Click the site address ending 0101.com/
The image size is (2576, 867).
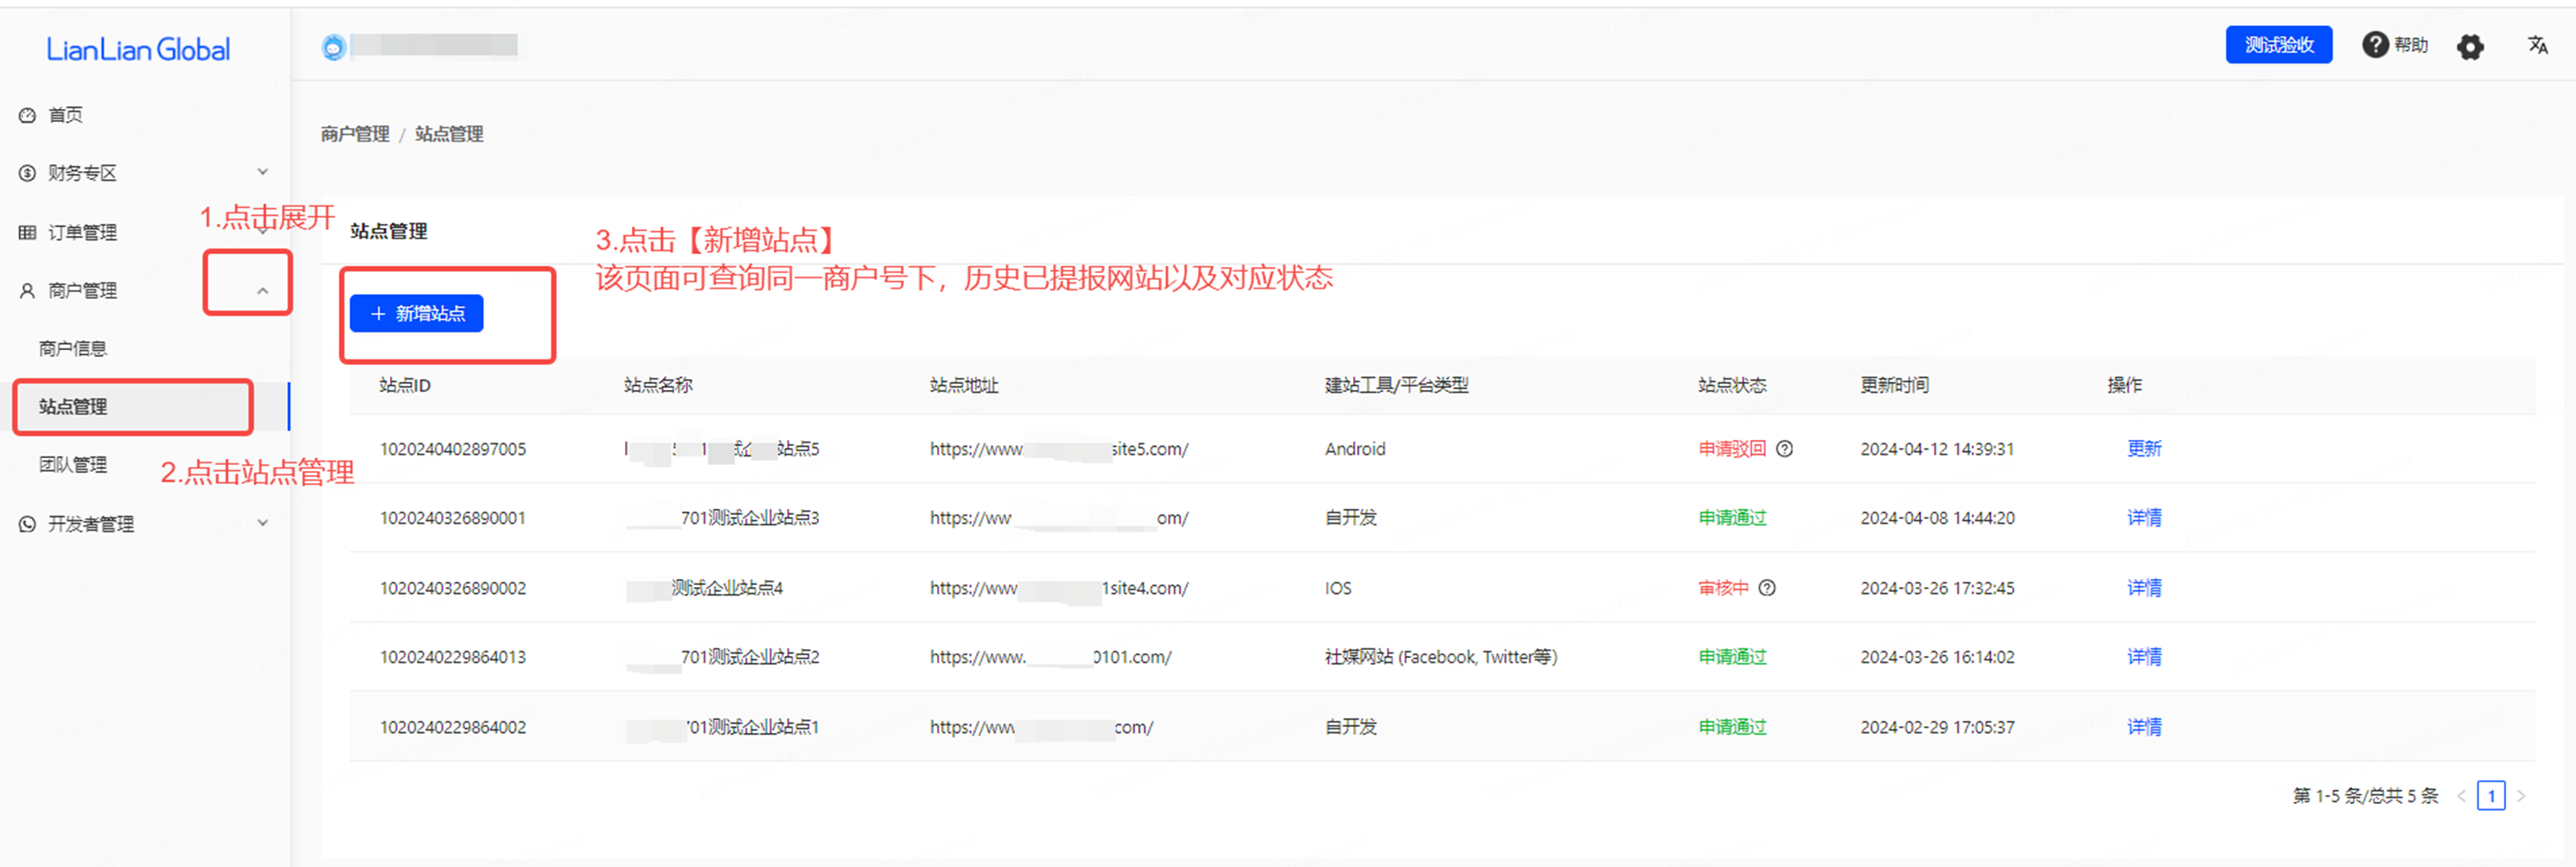coord(1051,657)
